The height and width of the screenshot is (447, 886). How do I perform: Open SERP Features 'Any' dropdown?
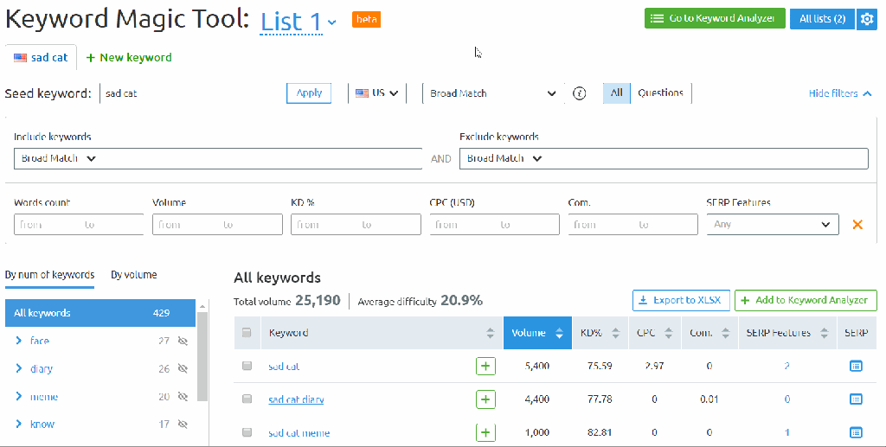[773, 224]
